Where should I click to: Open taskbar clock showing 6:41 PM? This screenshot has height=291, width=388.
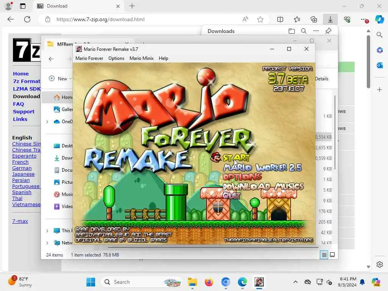tap(348, 282)
